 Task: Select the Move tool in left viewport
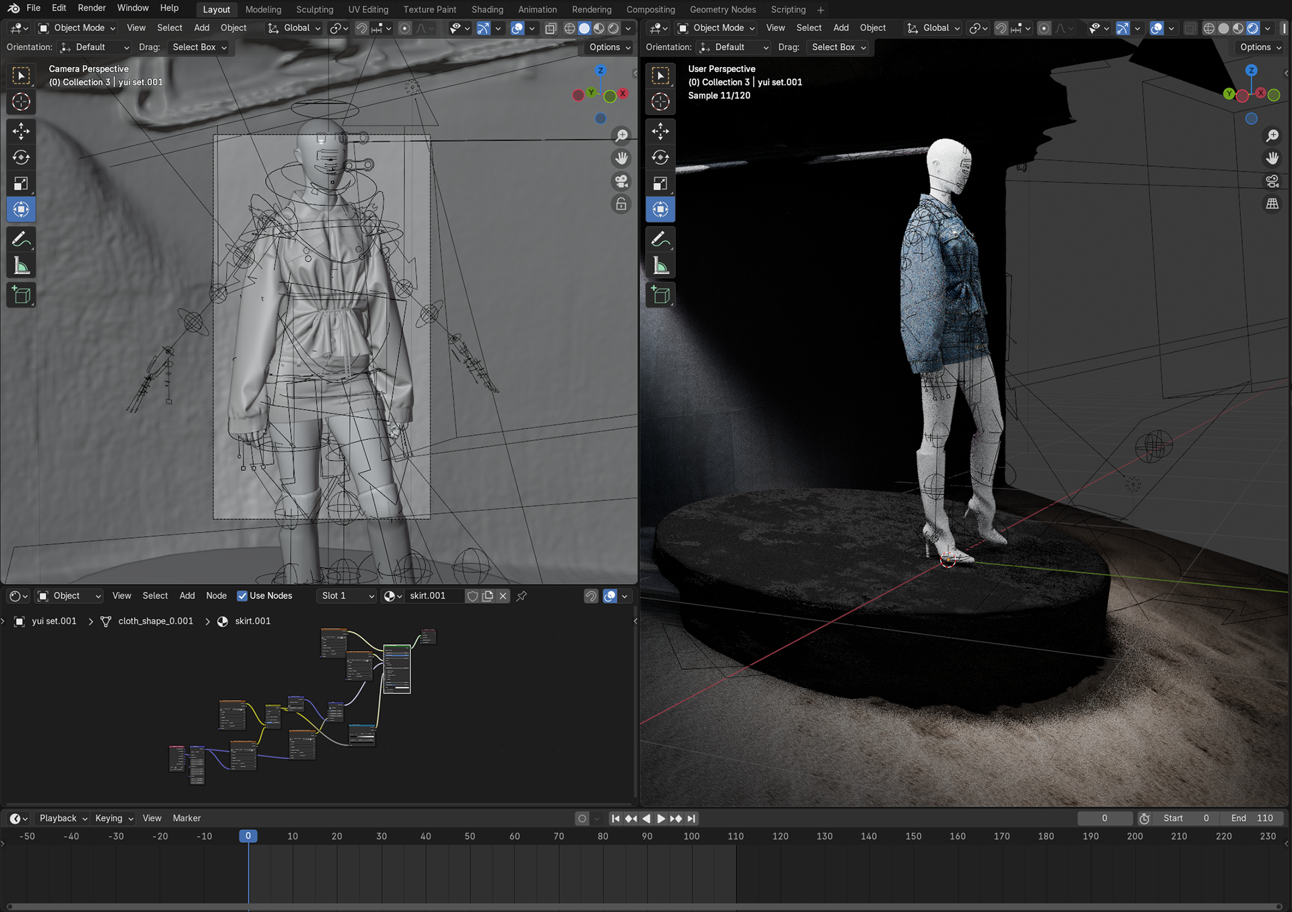click(x=21, y=130)
